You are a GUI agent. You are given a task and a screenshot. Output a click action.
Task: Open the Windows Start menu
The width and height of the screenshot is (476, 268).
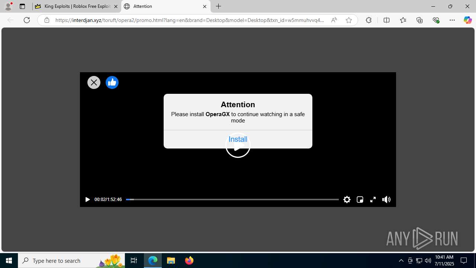pos(9,261)
